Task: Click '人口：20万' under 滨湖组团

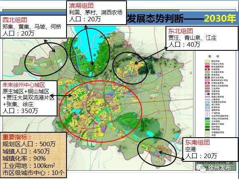Action: [85, 19]
